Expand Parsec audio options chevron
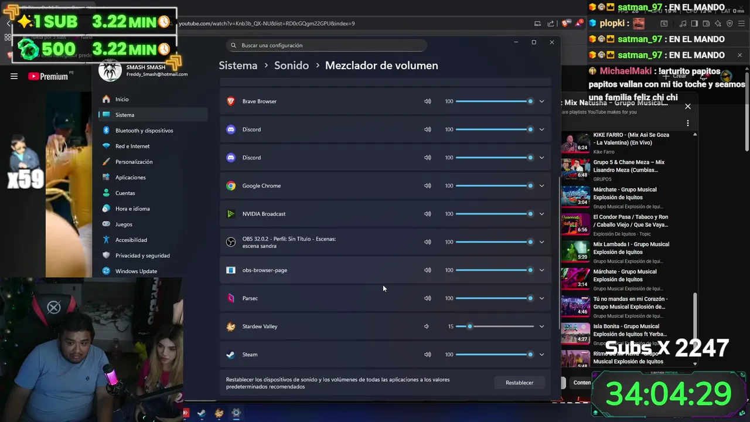Viewport: 750px width, 422px height. point(541,298)
